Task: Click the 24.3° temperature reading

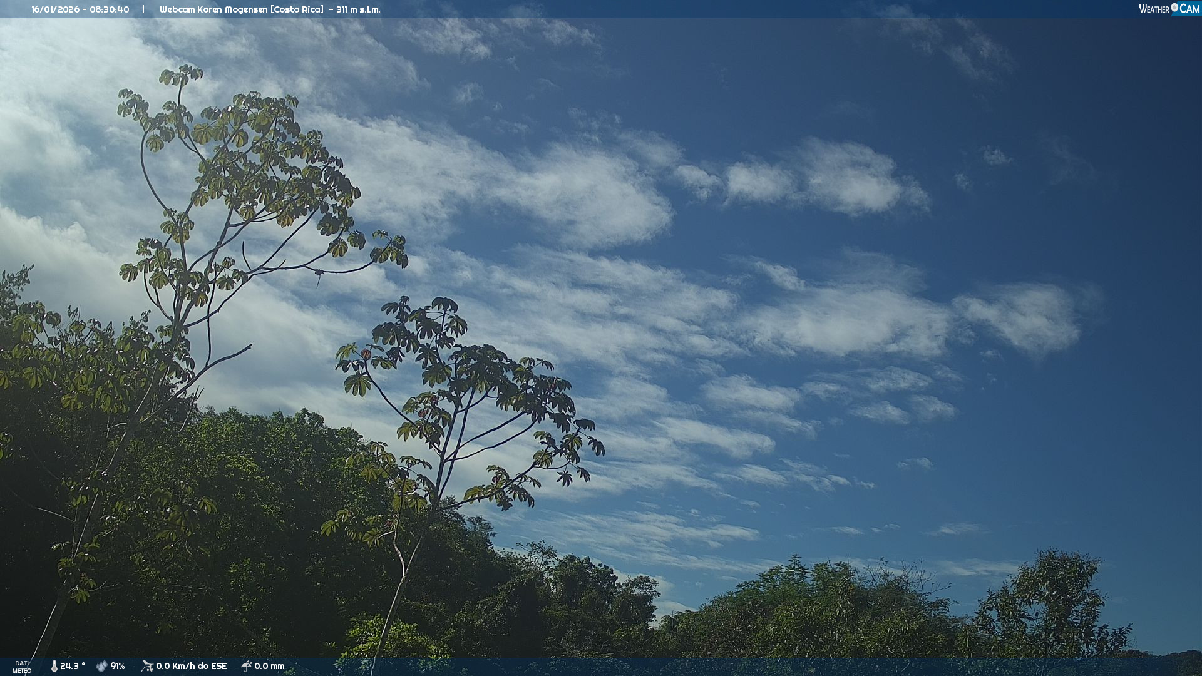Action: pyautogui.click(x=73, y=666)
